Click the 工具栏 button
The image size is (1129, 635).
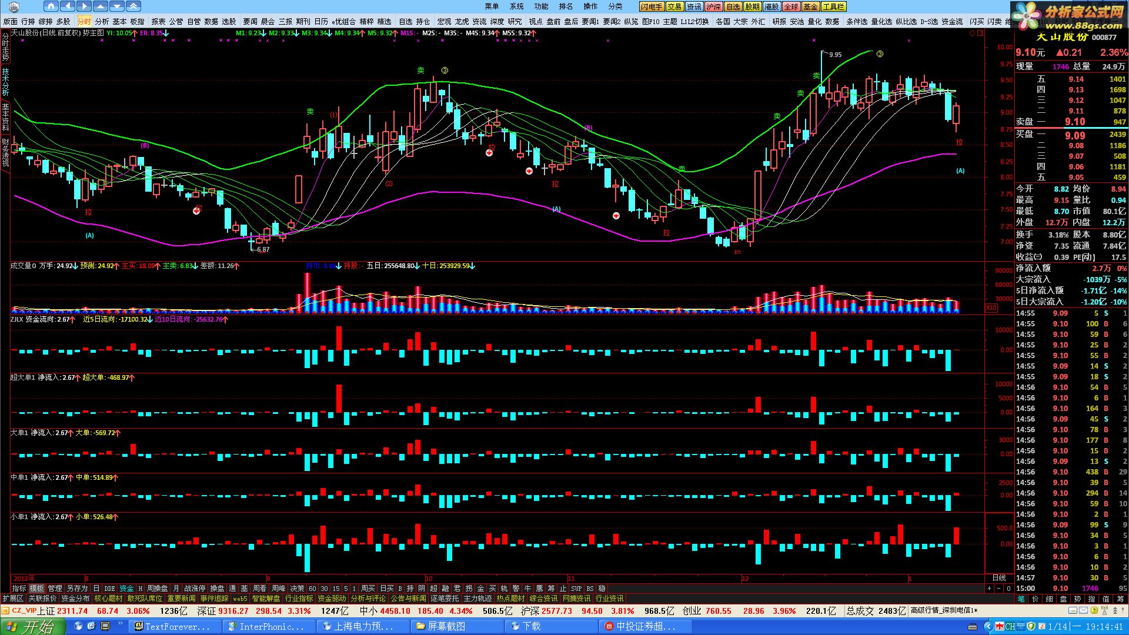click(833, 6)
